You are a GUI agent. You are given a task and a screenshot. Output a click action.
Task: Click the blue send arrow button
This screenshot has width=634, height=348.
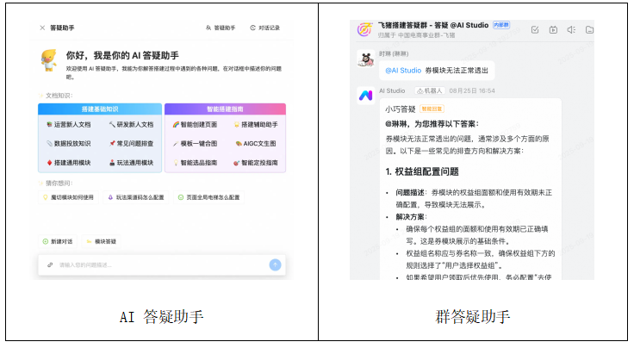275,264
